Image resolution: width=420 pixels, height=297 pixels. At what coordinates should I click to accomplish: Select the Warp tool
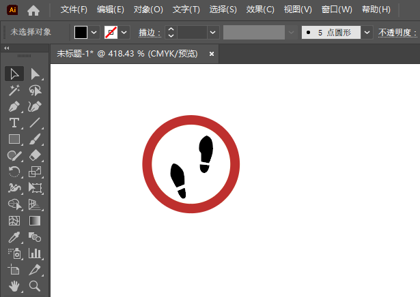(14, 188)
